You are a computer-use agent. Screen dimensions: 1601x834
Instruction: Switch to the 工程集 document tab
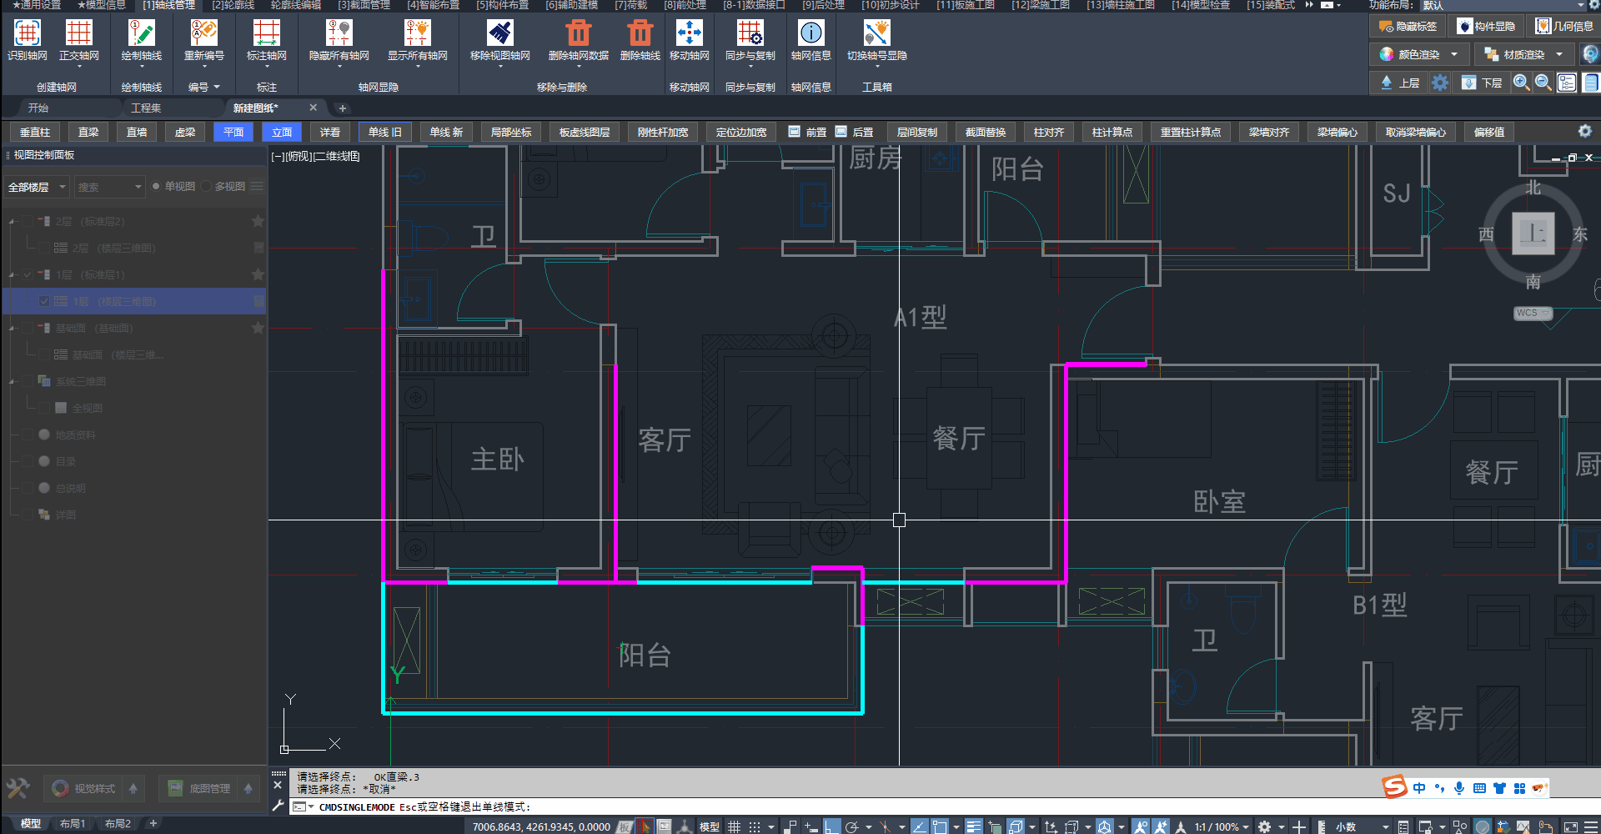[x=146, y=108]
